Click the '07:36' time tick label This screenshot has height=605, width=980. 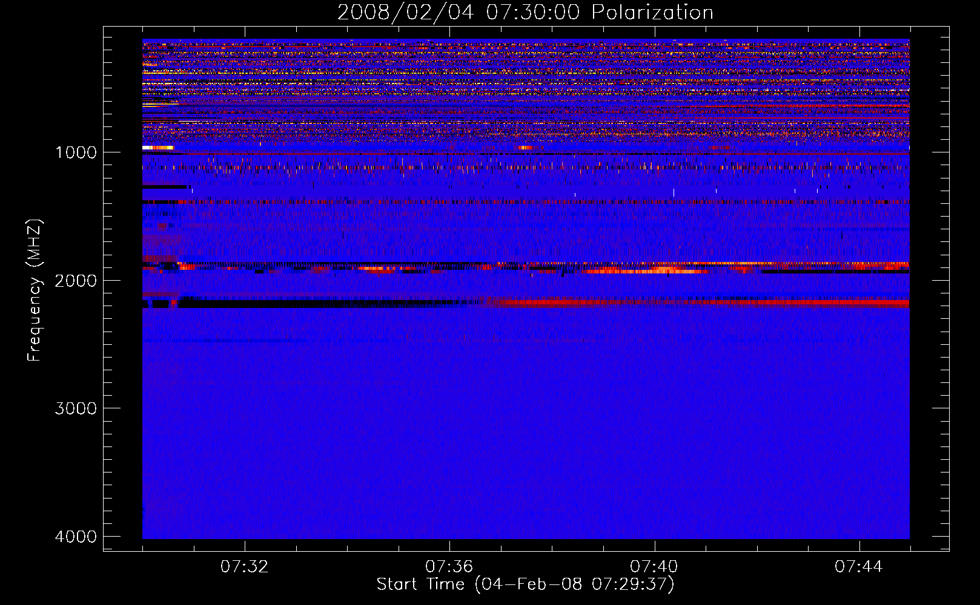click(449, 566)
